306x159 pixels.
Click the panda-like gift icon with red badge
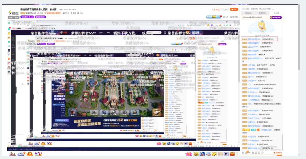pyautogui.click(x=39, y=154)
